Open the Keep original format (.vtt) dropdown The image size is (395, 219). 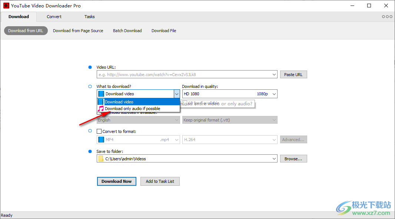tap(230, 120)
